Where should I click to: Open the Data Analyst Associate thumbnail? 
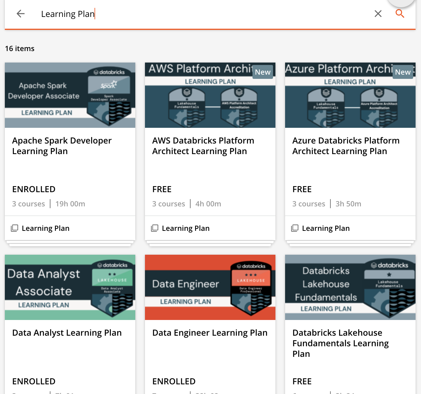pos(70,287)
